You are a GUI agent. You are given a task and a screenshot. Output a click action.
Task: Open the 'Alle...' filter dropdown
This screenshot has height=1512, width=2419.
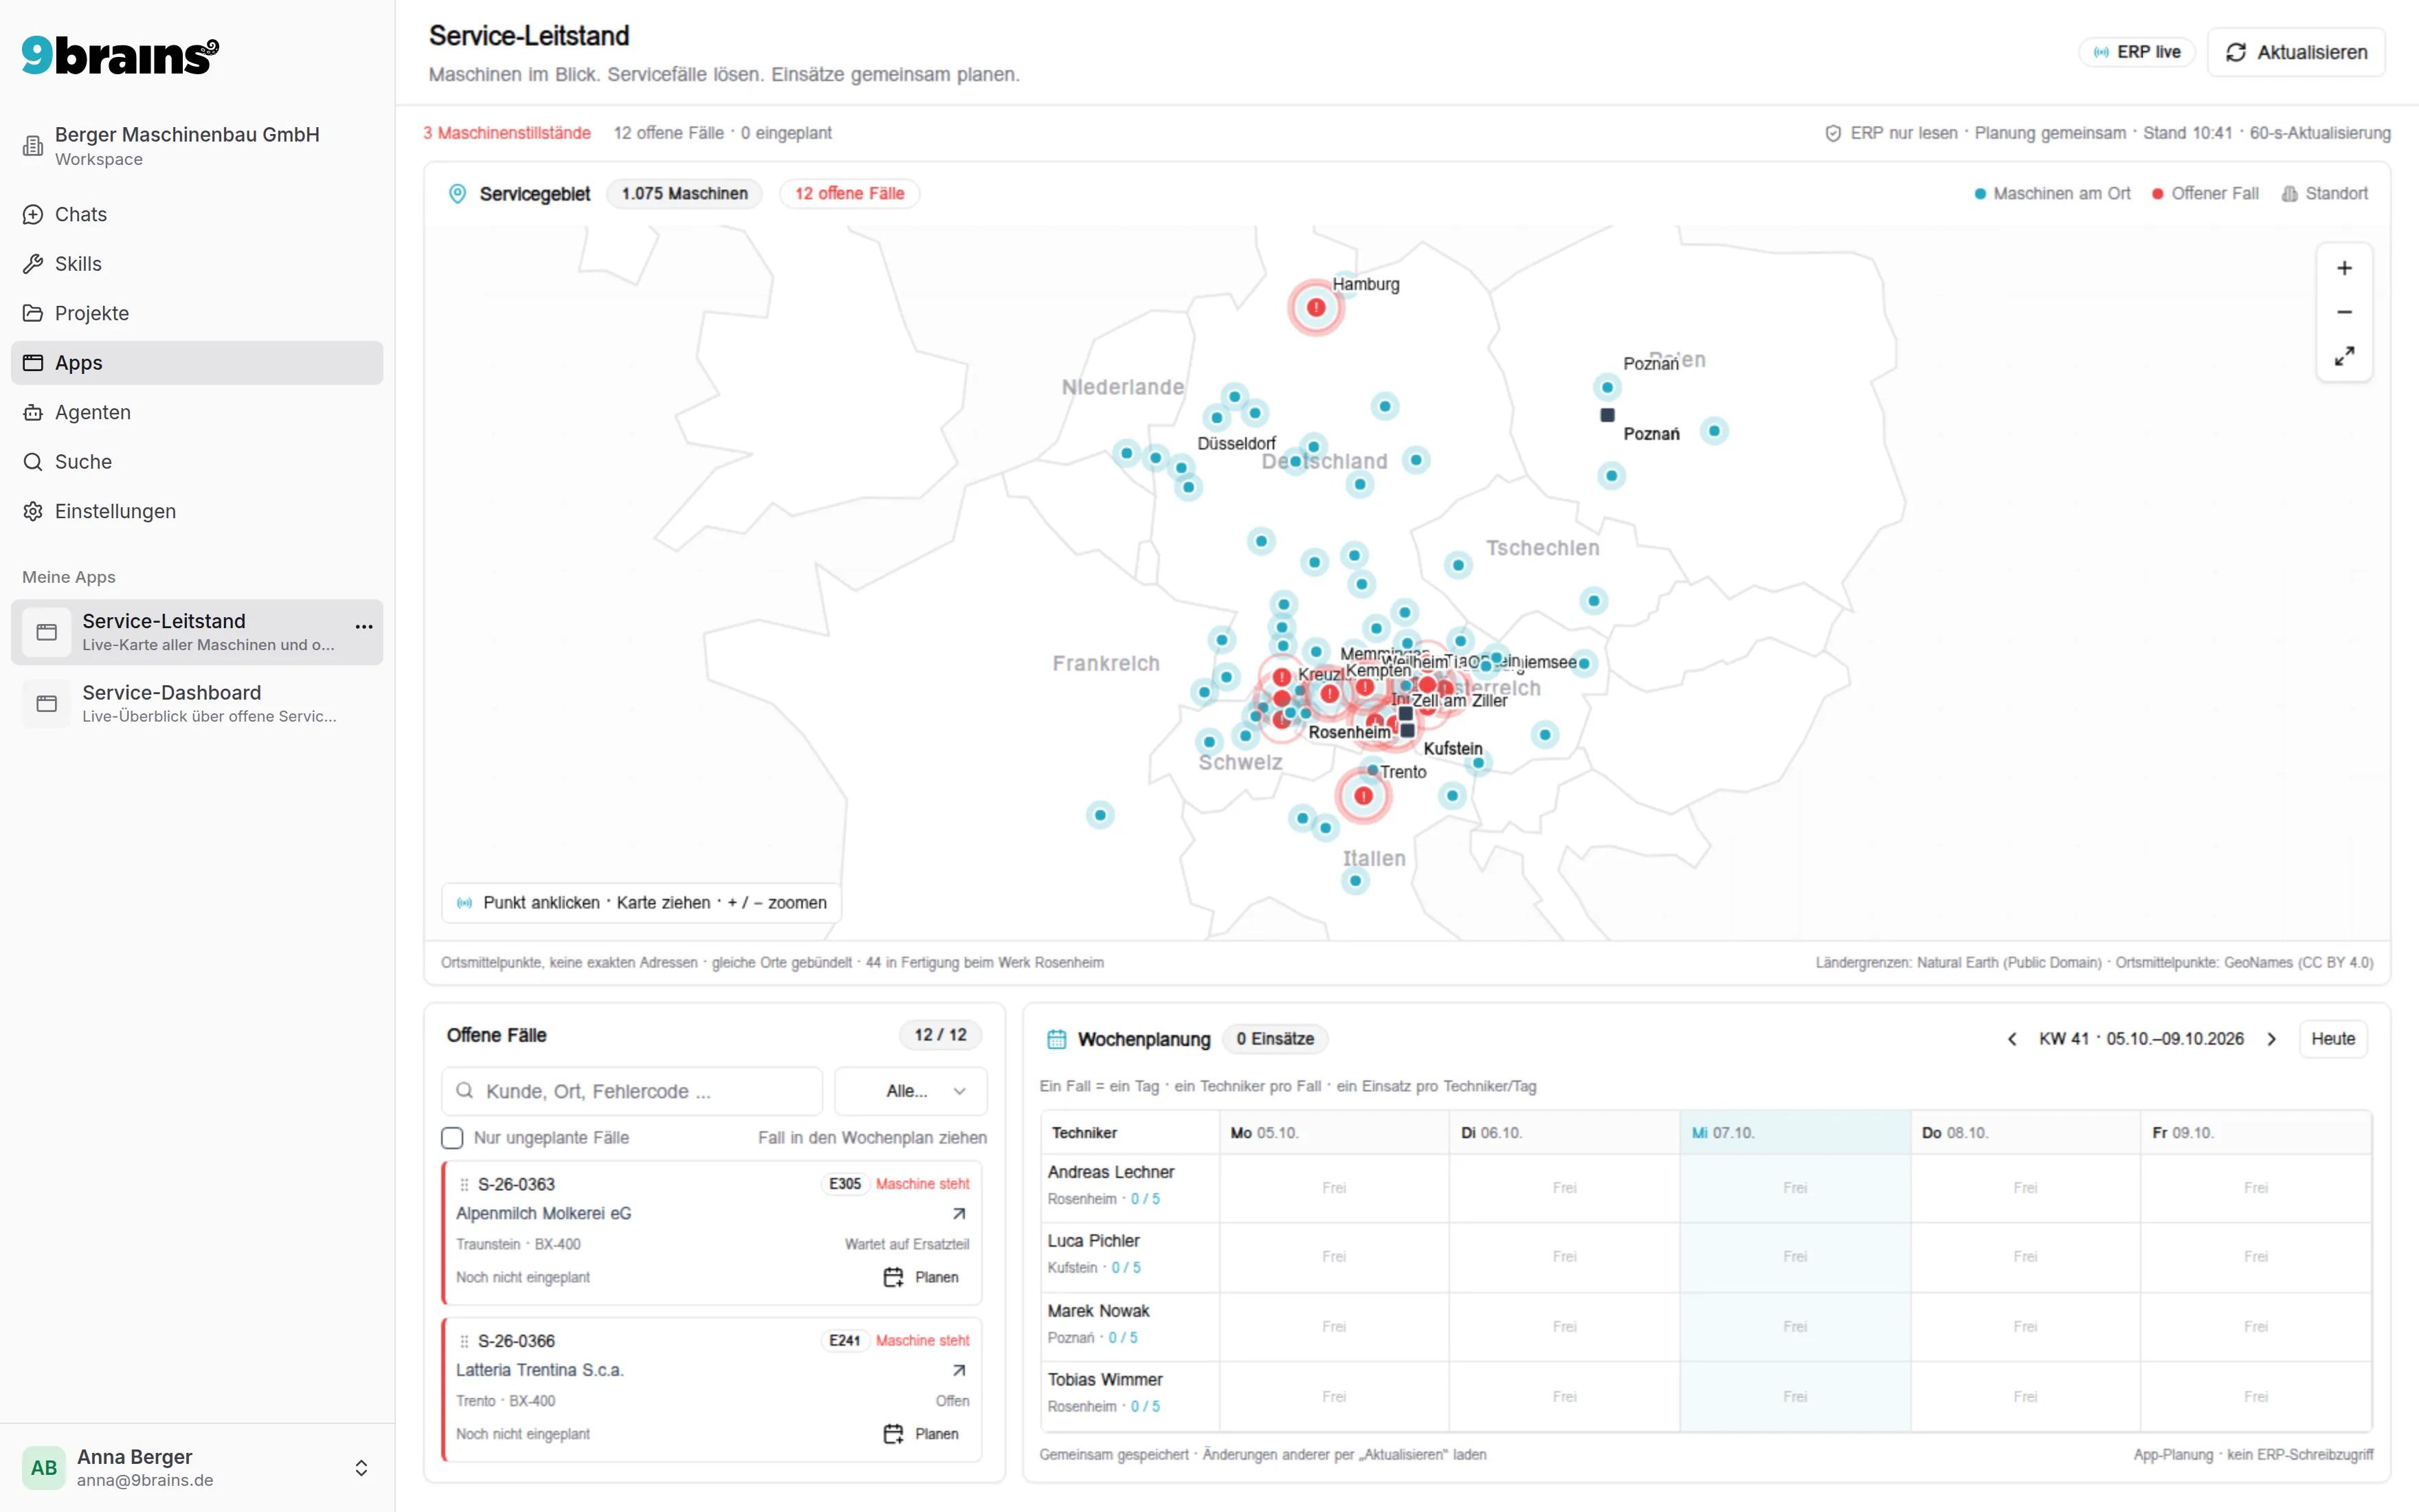click(x=911, y=1091)
